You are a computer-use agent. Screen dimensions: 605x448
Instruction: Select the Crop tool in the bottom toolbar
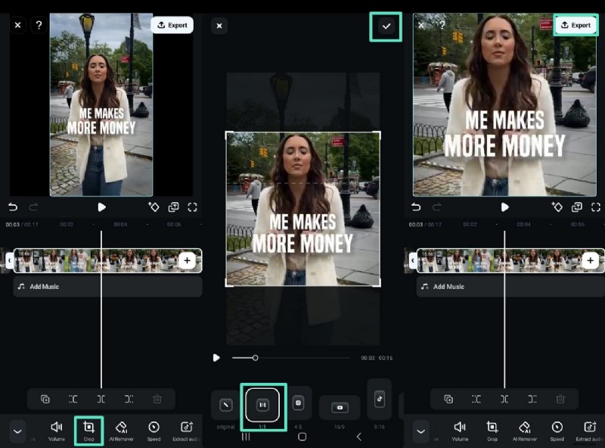(89, 430)
